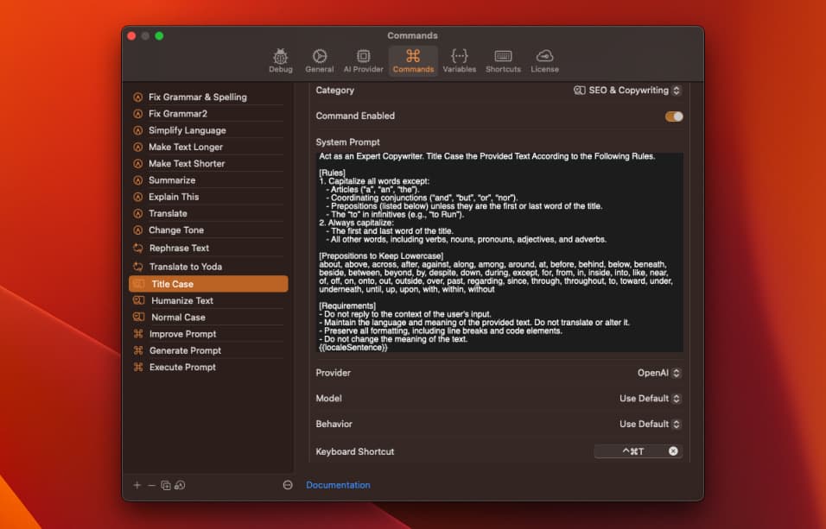Duplicate the selected command

(x=164, y=485)
